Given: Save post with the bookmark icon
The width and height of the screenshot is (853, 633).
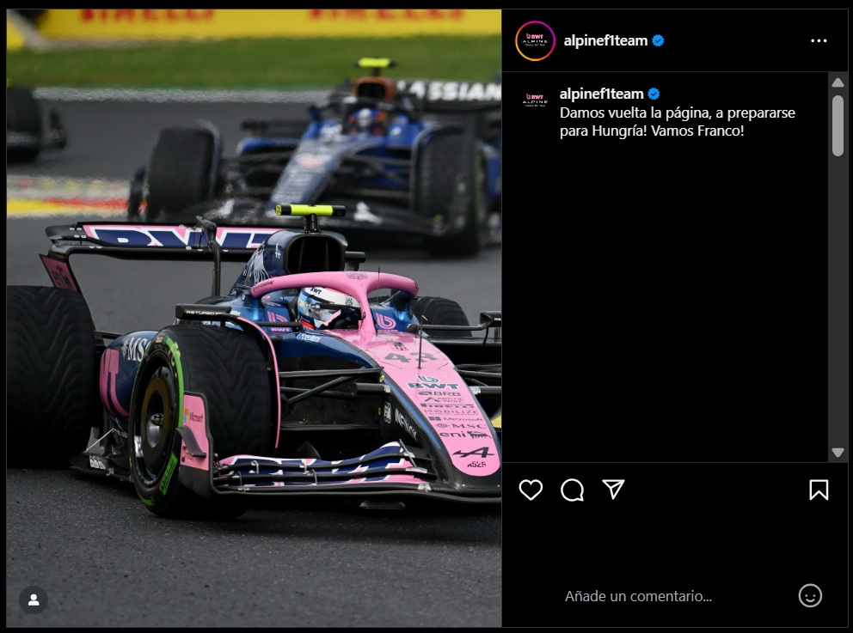Looking at the screenshot, I should click(819, 490).
